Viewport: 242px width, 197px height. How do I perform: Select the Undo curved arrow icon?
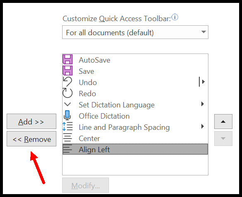(68, 82)
